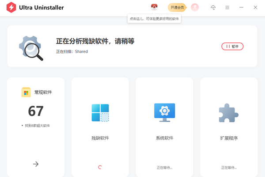This screenshot has width=265, height=177.
Task: Open regular software list via arrow
Action: (36, 164)
